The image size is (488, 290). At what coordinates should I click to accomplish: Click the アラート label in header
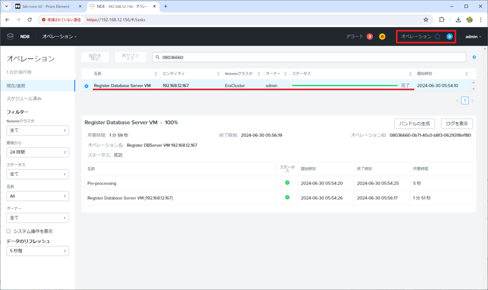pyautogui.click(x=355, y=37)
